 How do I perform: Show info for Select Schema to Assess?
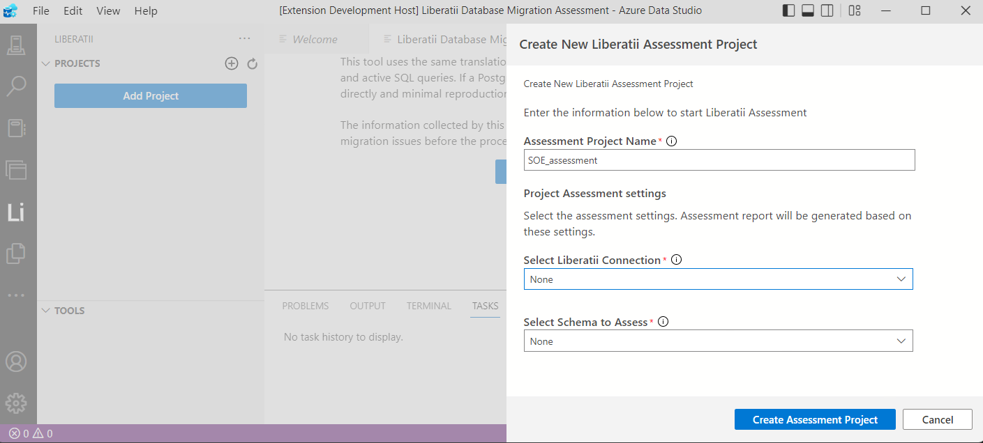point(663,322)
